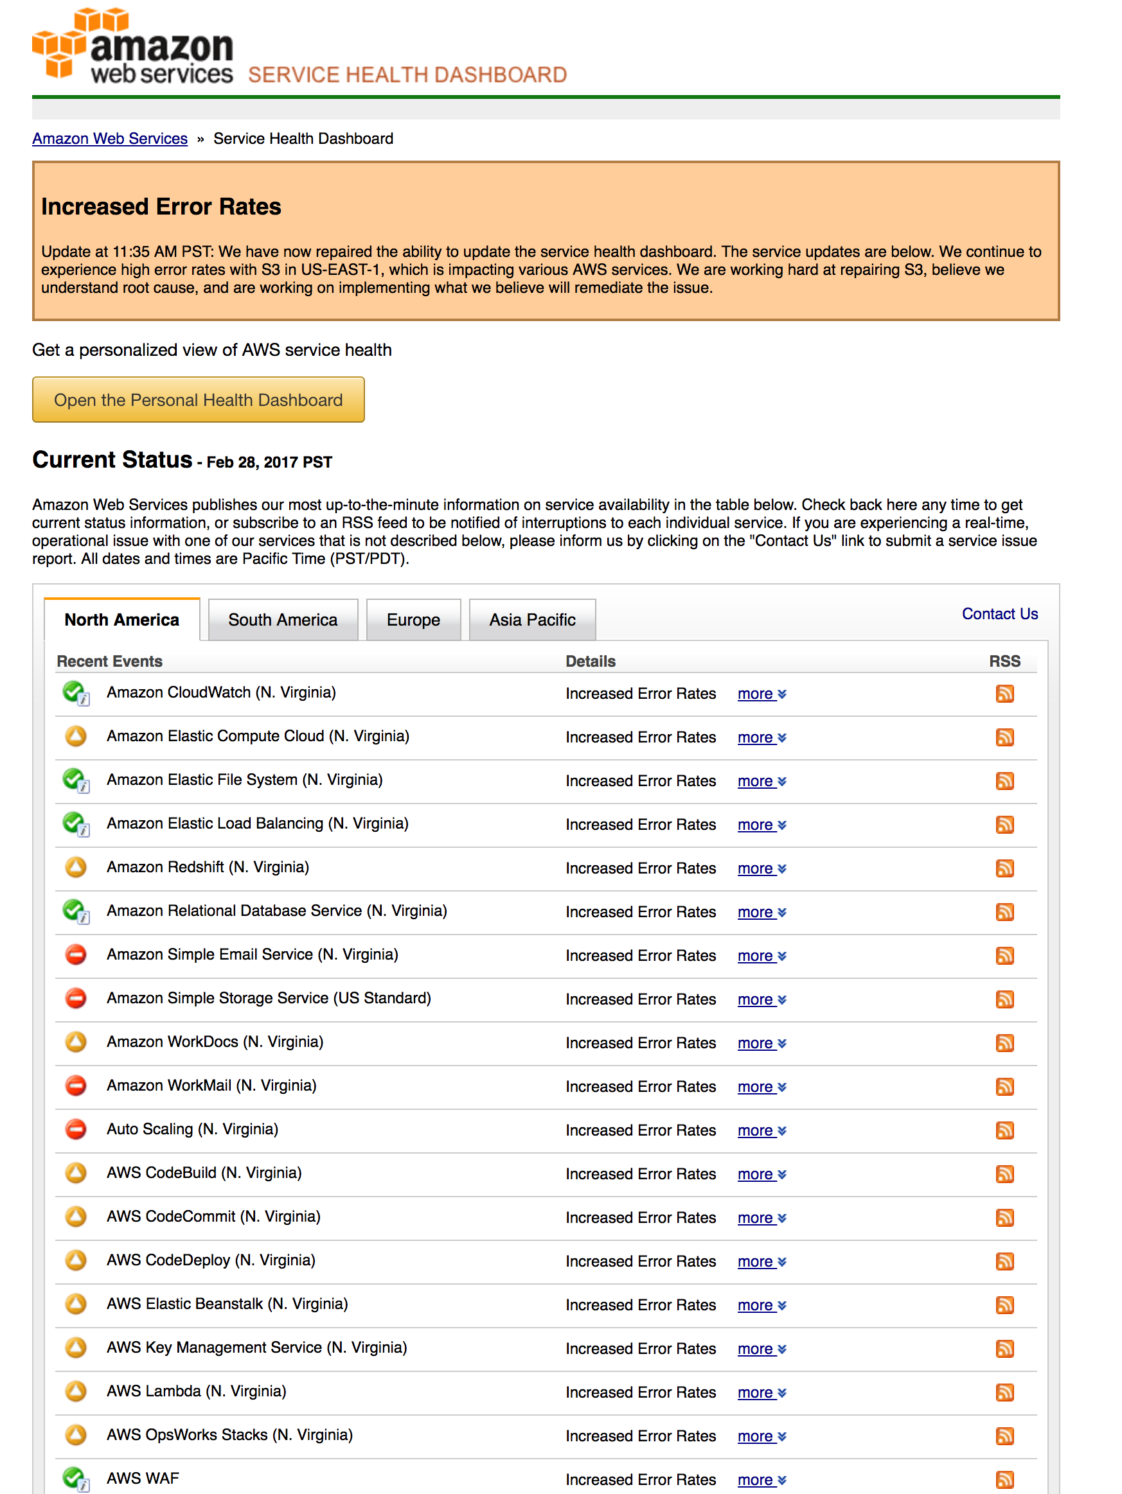Viewport: 1122px width, 1494px height.
Task: Select the Europe region tab
Action: [413, 619]
